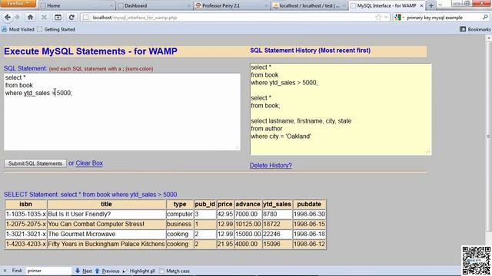492x276 pixels.
Task: Switch to the Dashboard tab
Action: point(154,5)
